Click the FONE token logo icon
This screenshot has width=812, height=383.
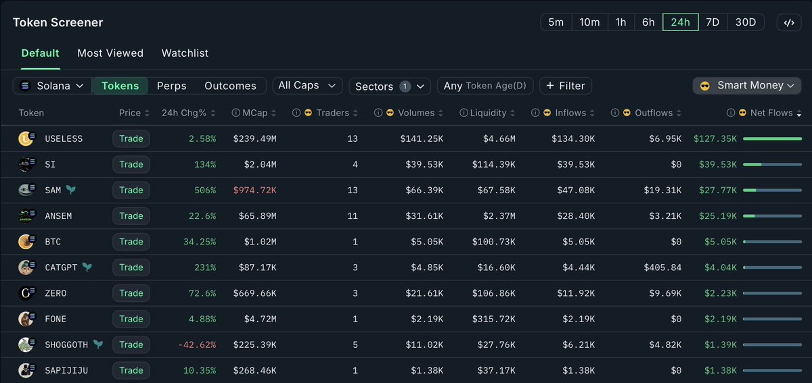point(26,318)
